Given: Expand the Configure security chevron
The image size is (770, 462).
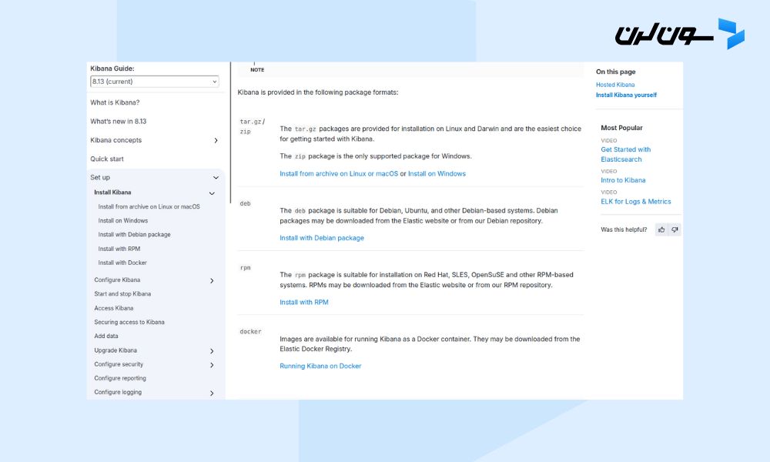Looking at the screenshot, I should [212, 365].
